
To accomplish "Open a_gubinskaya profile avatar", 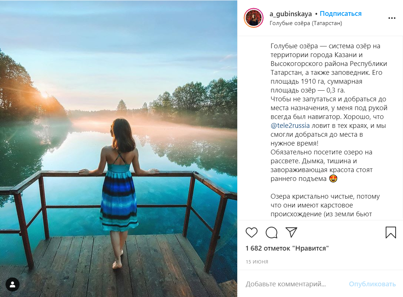I will tap(254, 18).
